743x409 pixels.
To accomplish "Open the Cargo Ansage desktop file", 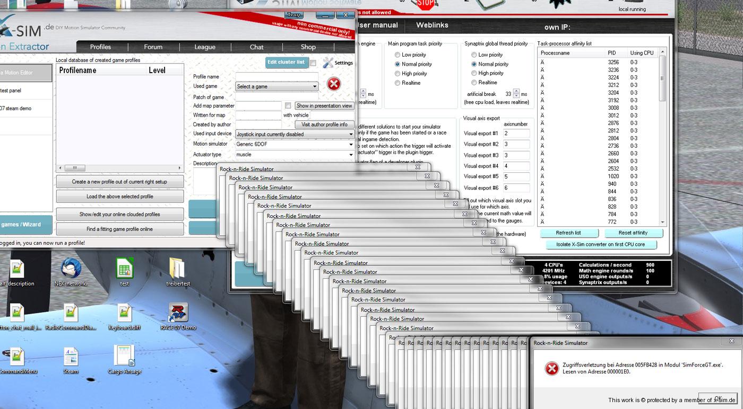I will click(124, 356).
